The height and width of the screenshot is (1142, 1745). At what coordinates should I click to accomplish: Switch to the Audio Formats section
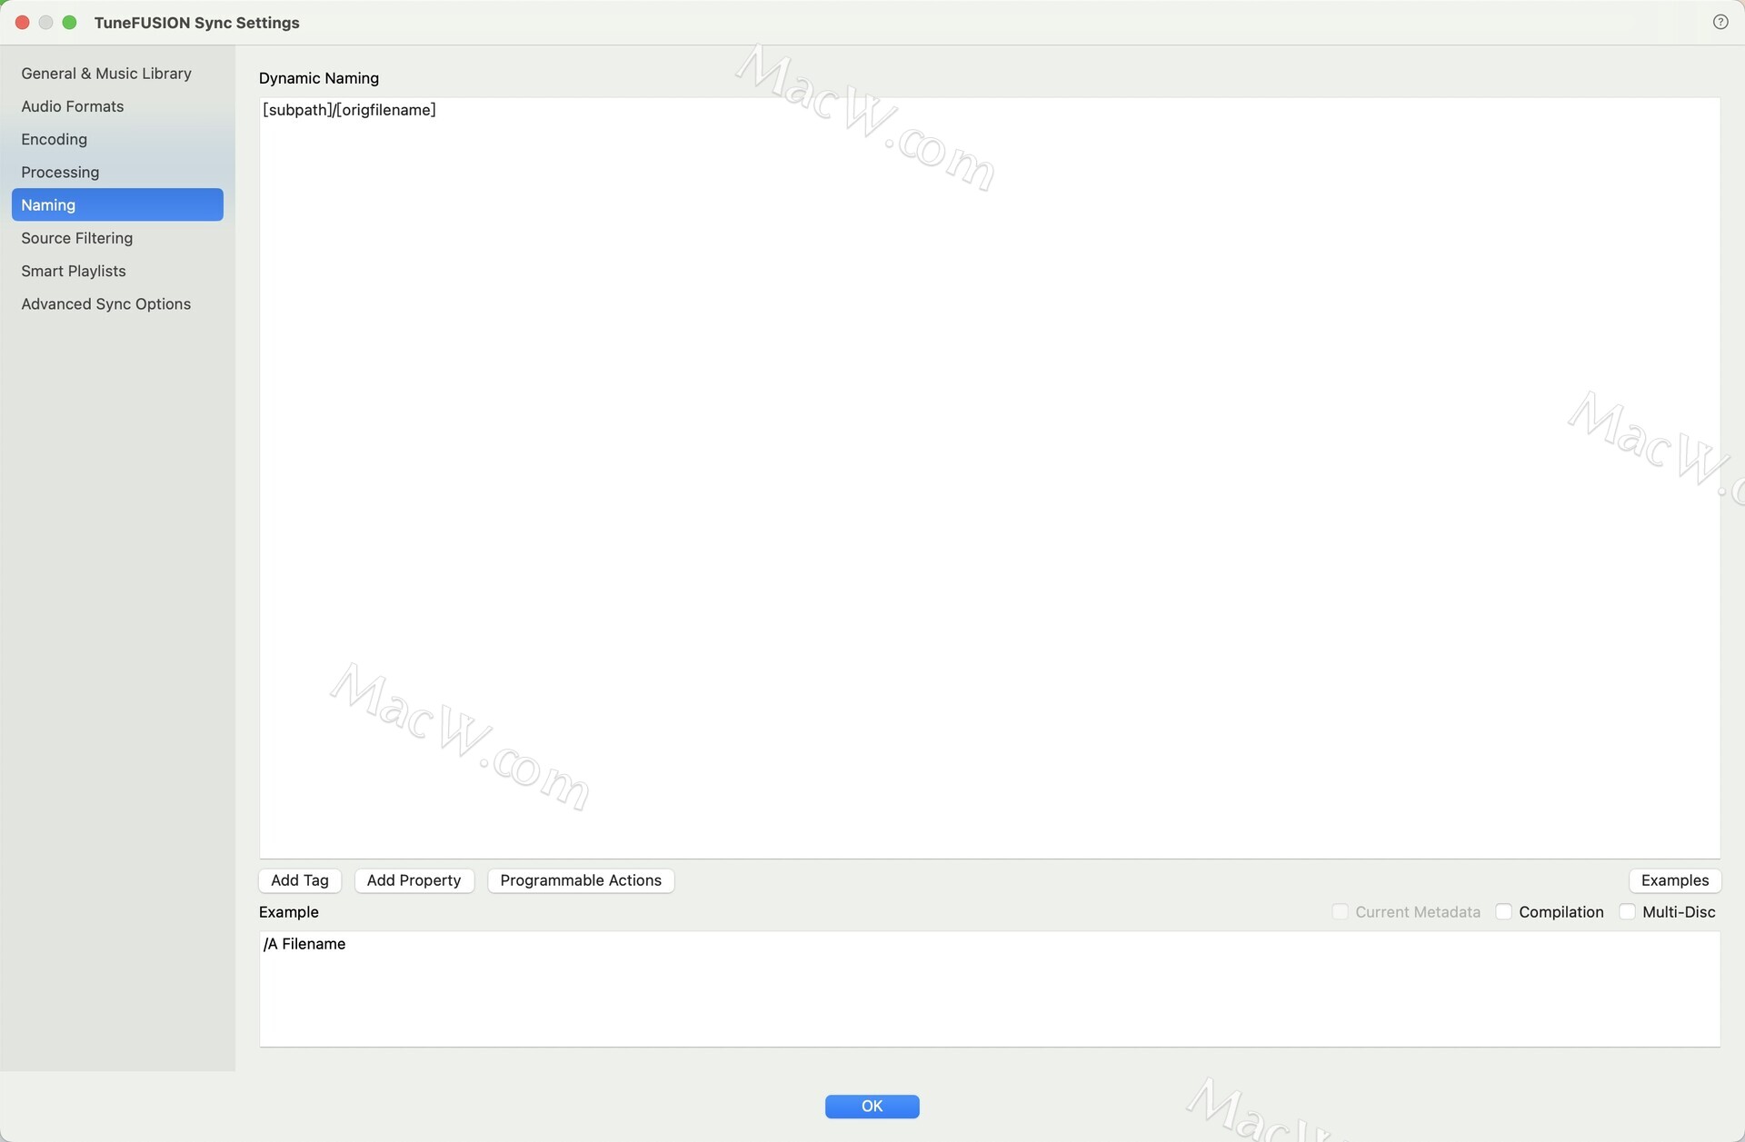(117, 106)
